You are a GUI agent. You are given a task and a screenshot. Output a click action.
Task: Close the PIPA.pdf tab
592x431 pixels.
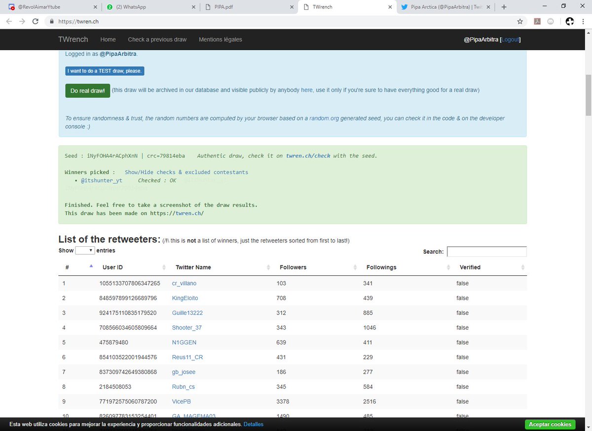point(293,7)
